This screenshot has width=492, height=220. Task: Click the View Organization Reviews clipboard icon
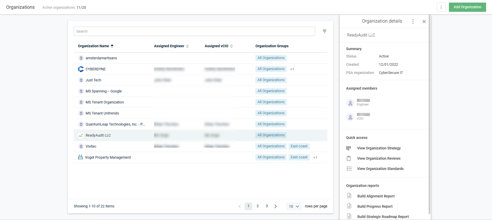(x=349, y=158)
